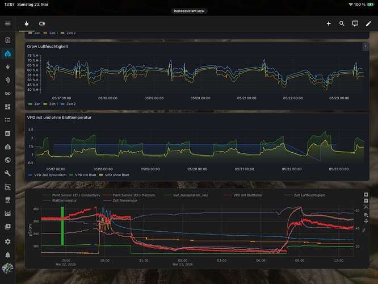Open the wrench tools sidebar panel
This screenshot has width=378, height=284.
(8, 173)
